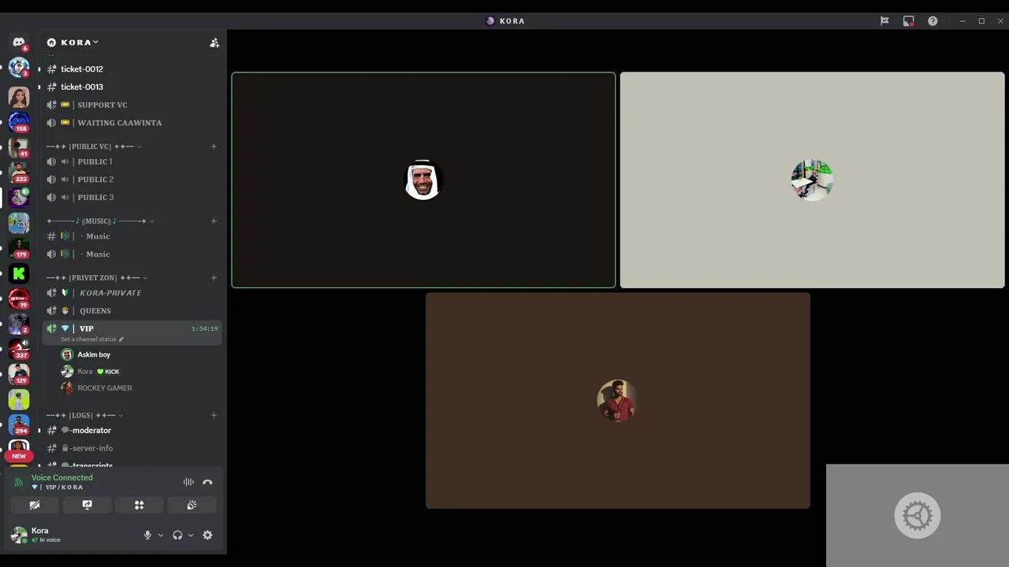1009x567 pixels.
Task: Open ticket-0013 channel
Action: pyautogui.click(x=132, y=87)
